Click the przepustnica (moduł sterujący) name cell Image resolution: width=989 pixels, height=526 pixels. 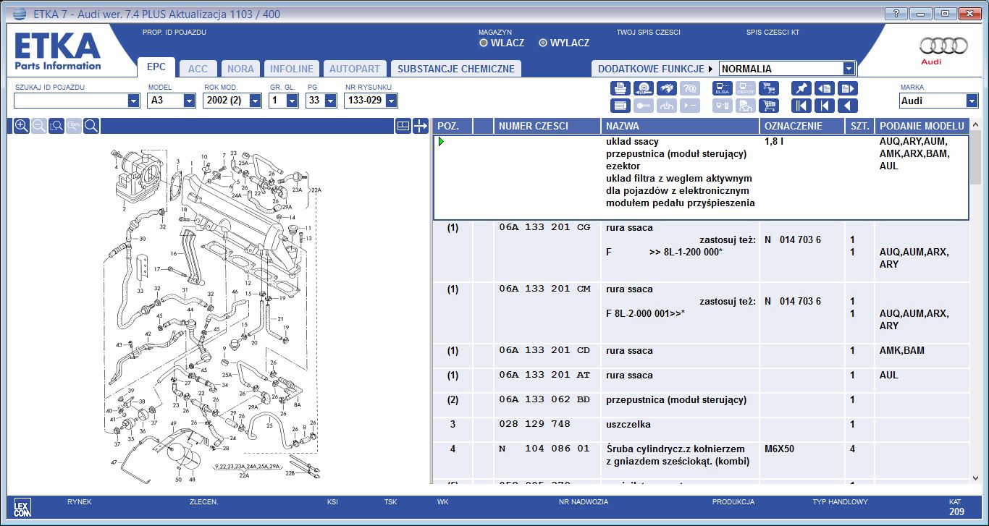pyautogui.click(x=676, y=399)
